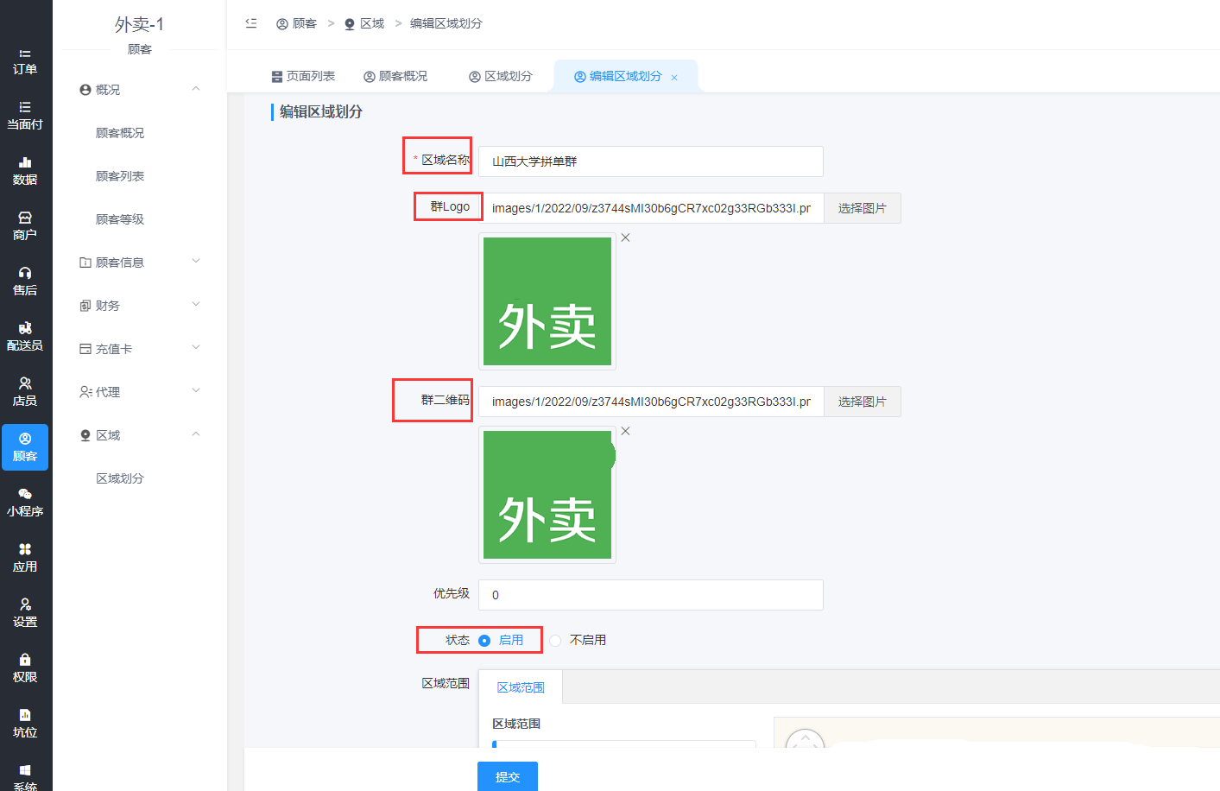Open 售后 after-sales in sidebar
This screenshot has height=791, width=1220.
[25, 282]
